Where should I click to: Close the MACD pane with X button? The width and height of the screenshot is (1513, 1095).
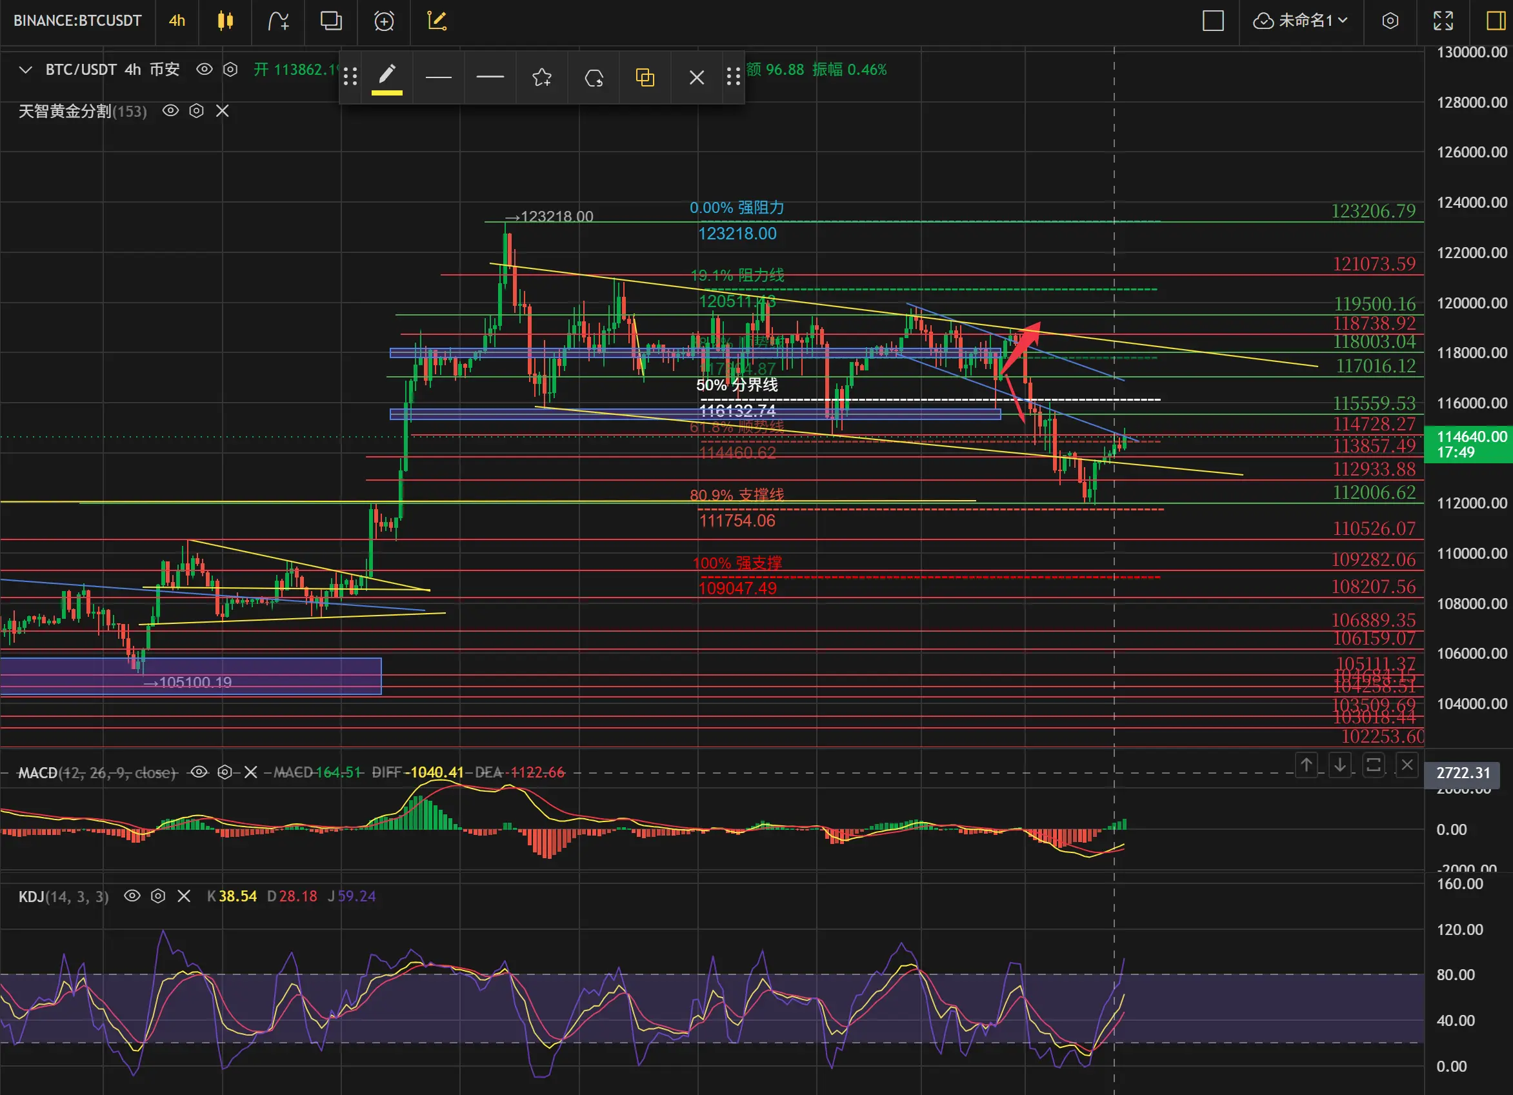(x=1407, y=765)
